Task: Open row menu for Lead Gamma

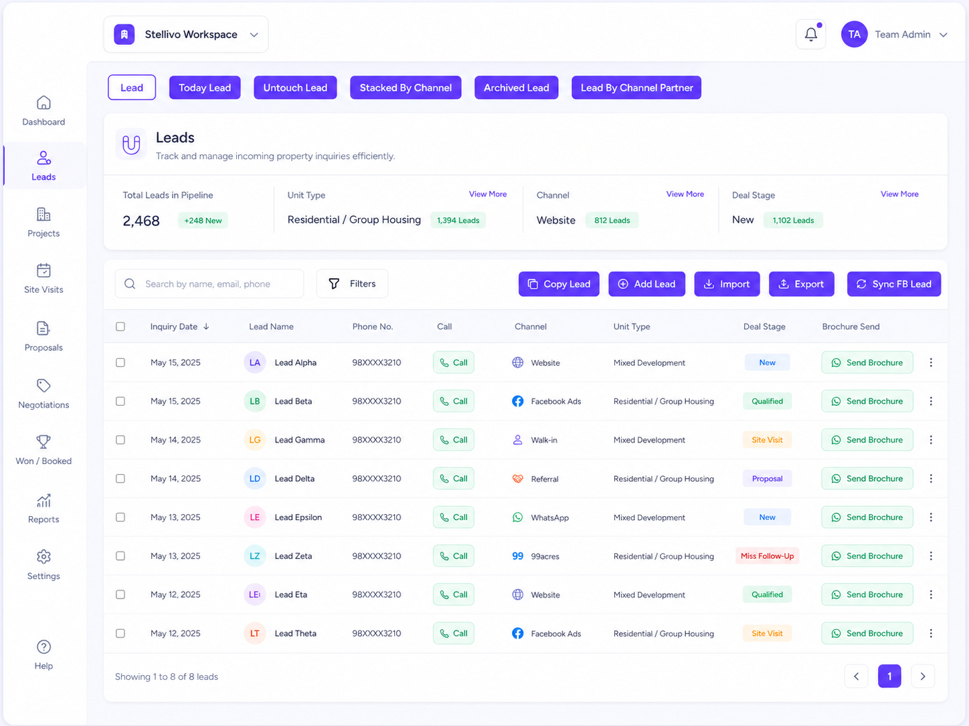Action: click(x=931, y=440)
